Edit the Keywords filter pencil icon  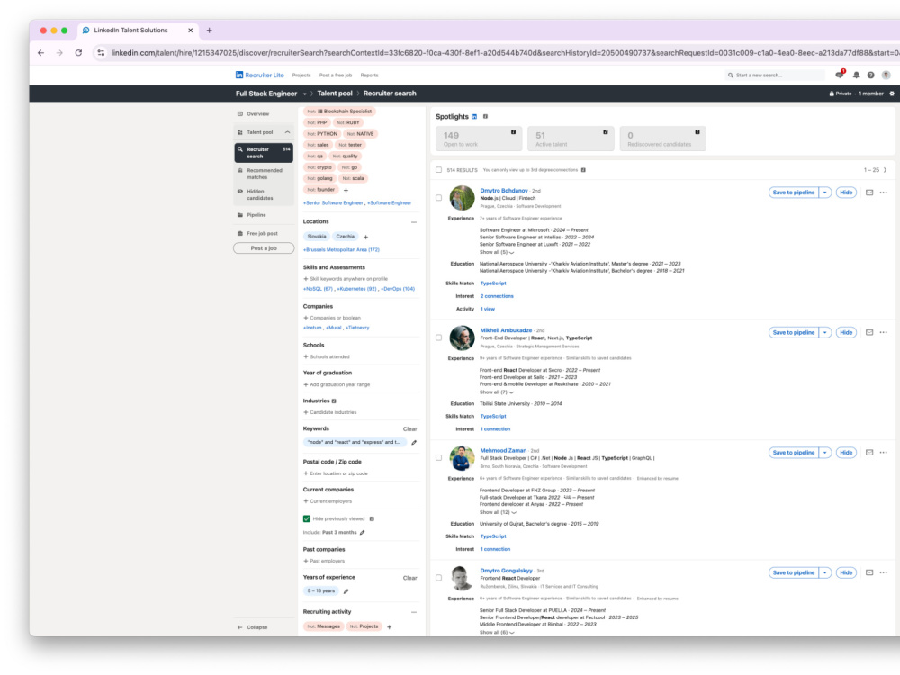(x=414, y=443)
